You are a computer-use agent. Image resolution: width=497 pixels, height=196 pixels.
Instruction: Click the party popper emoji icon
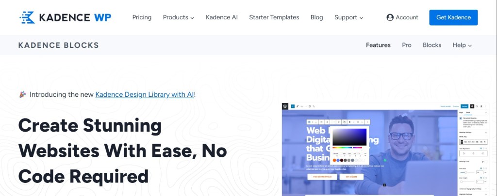(x=23, y=94)
